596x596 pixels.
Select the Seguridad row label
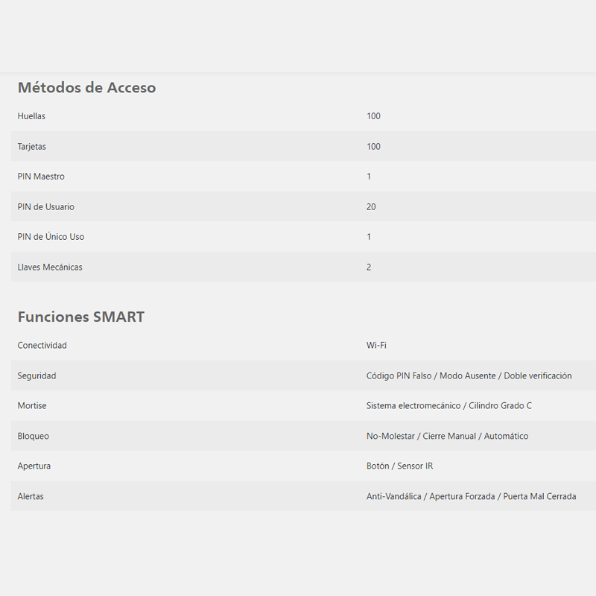37,375
